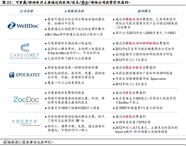Click the Vocera Communications logo
Screen dimensions: 186x146
[26, 122]
